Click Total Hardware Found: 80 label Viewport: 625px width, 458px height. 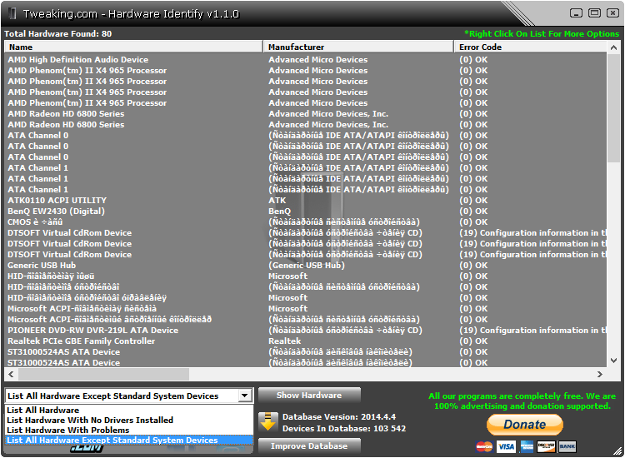click(57, 34)
